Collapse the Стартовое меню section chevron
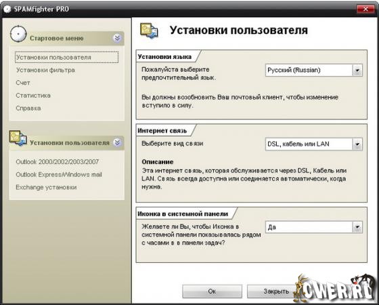379x305 pixels. pos(117,38)
